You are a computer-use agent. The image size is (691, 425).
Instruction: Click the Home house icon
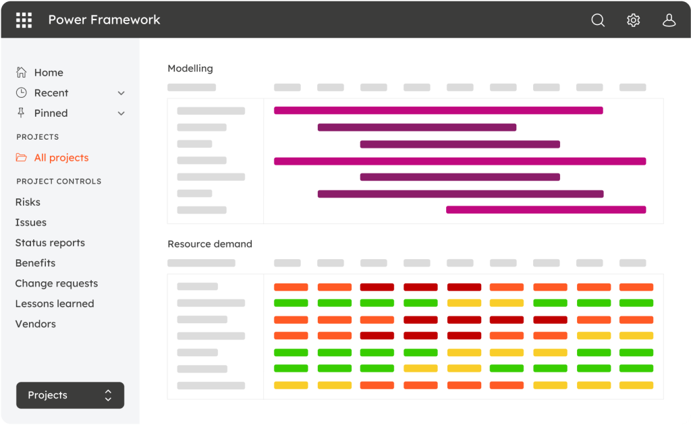(x=22, y=72)
